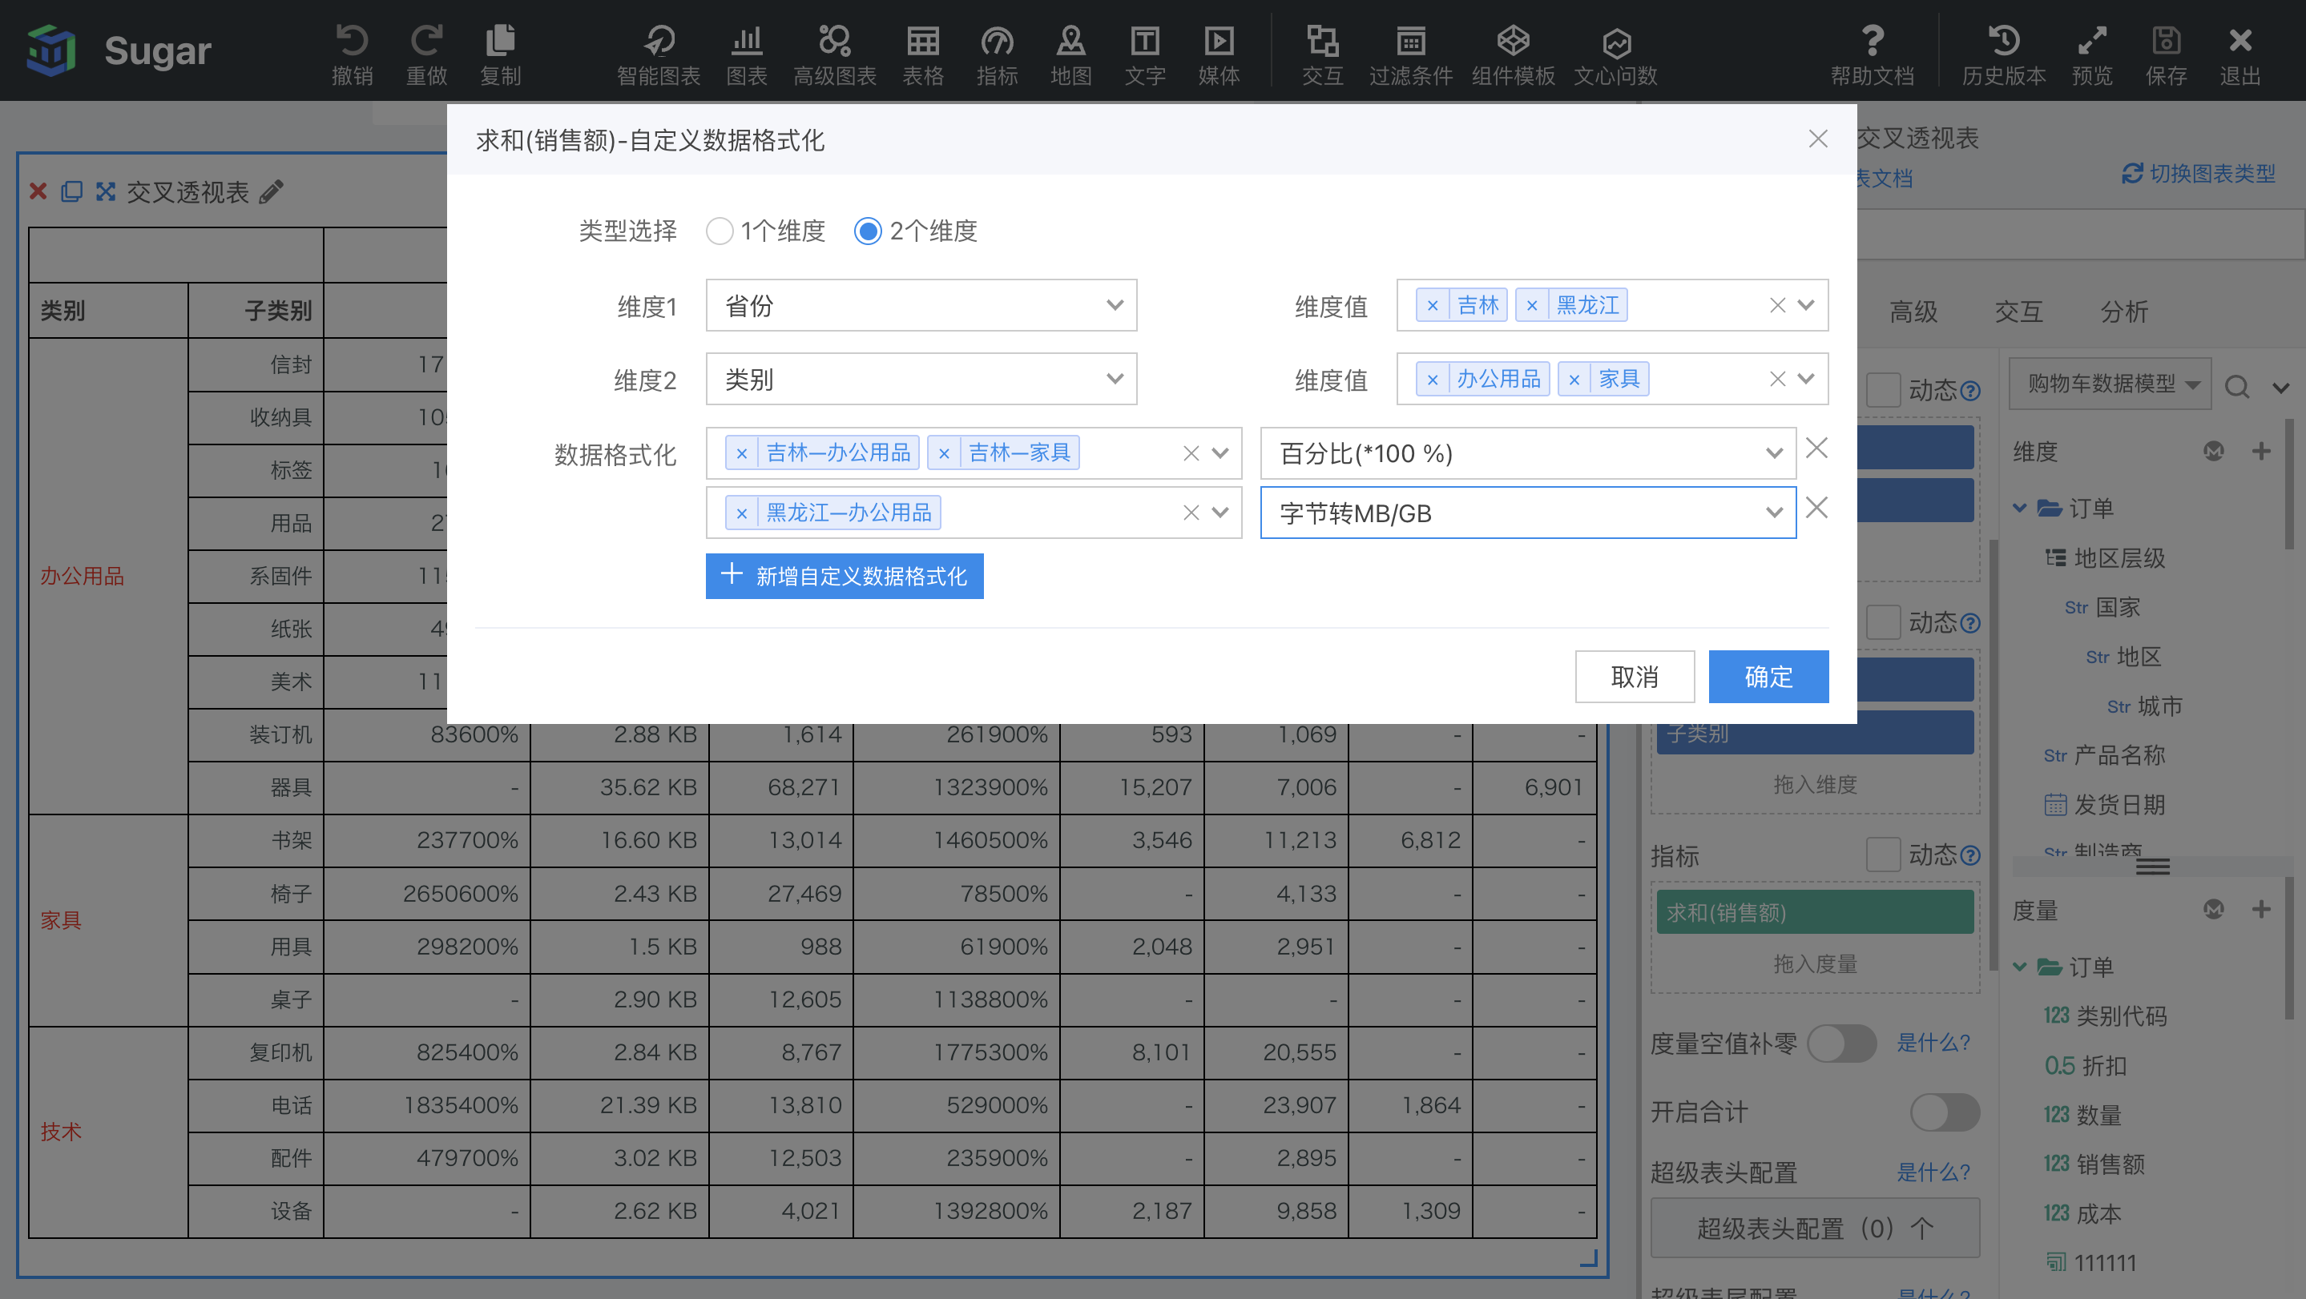Remove the 吉林 dimension value tag
The image size is (2306, 1299).
tap(1433, 305)
